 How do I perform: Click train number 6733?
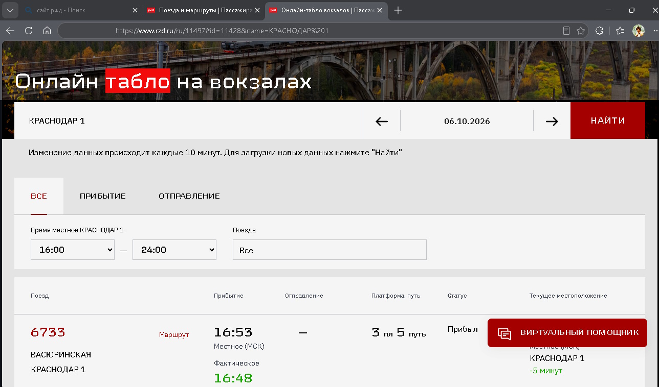(48, 332)
